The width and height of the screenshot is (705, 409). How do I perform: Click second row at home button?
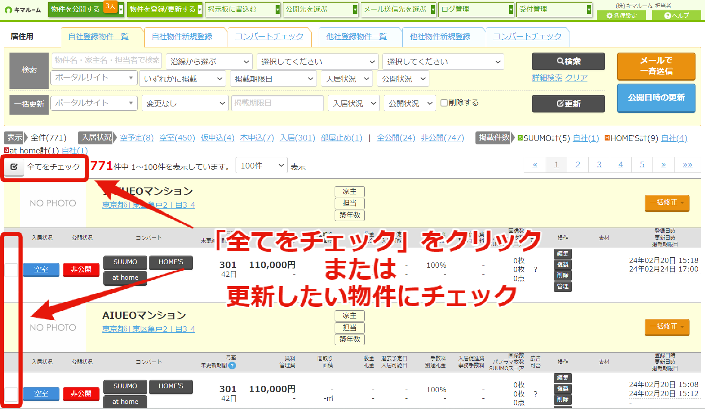125,402
